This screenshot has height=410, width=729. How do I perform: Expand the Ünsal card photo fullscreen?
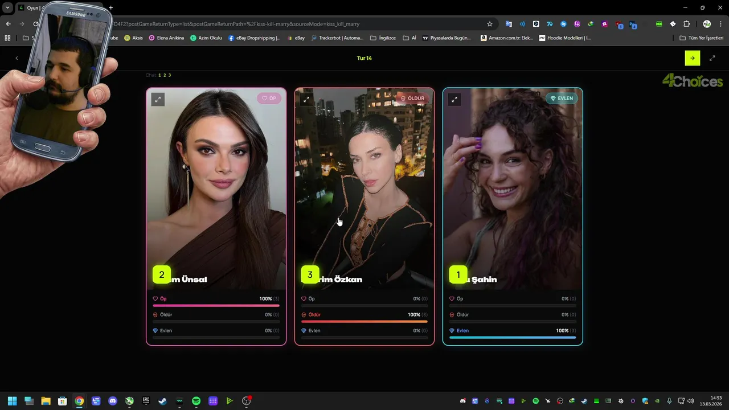(158, 99)
